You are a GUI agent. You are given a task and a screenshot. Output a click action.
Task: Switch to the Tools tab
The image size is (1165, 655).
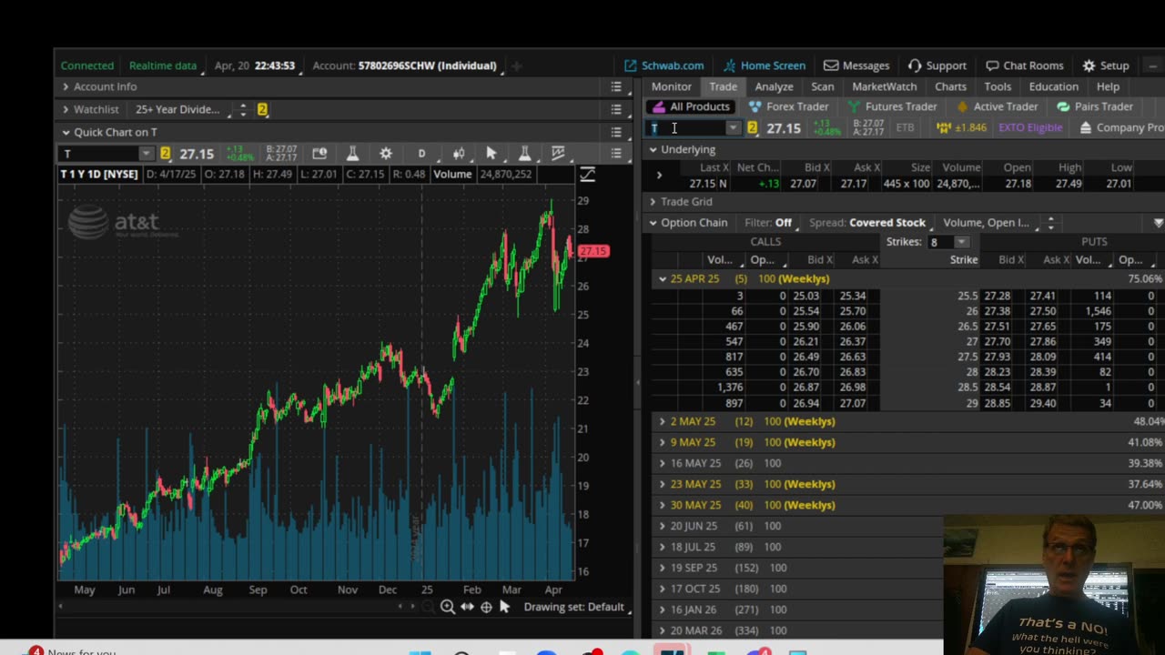pos(998,86)
